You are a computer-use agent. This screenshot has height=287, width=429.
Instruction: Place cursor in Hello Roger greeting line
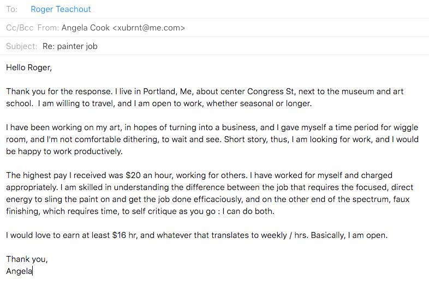coord(29,68)
